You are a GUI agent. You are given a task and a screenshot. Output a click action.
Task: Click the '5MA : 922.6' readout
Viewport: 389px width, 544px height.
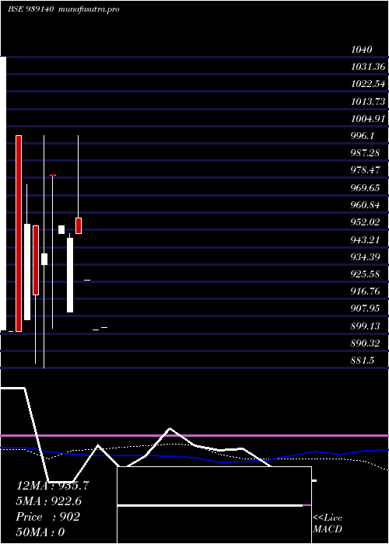click(x=51, y=501)
